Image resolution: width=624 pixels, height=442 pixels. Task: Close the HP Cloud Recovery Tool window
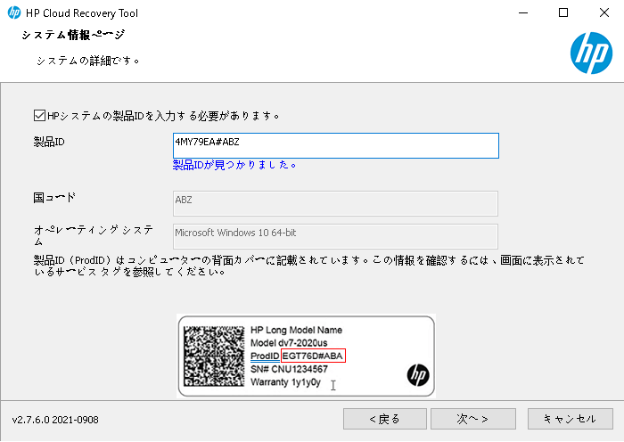[604, 12]
